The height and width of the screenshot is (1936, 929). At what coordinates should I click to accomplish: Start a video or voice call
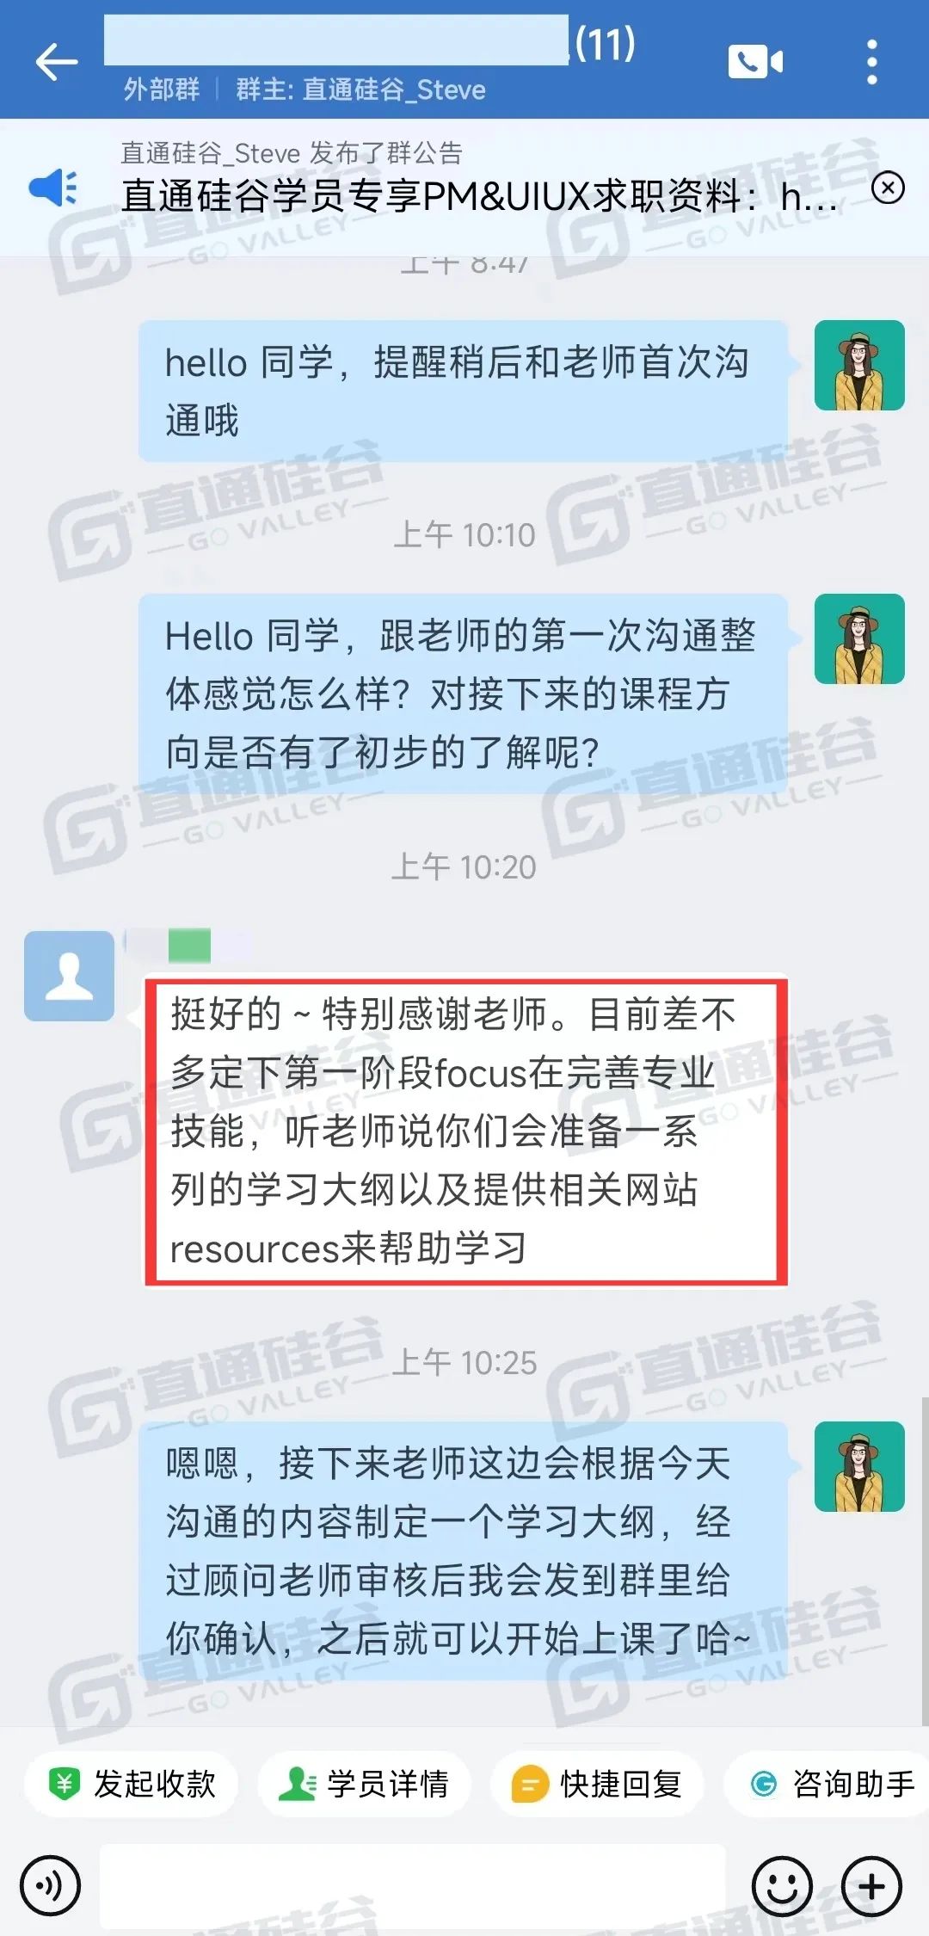[755, 62]
